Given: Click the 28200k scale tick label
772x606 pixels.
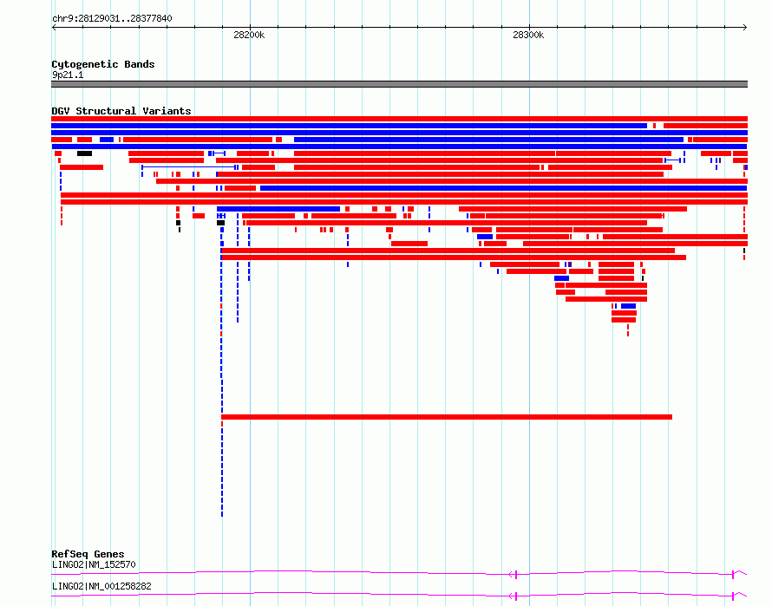Looking at the screenshot, I should [249, 35].
